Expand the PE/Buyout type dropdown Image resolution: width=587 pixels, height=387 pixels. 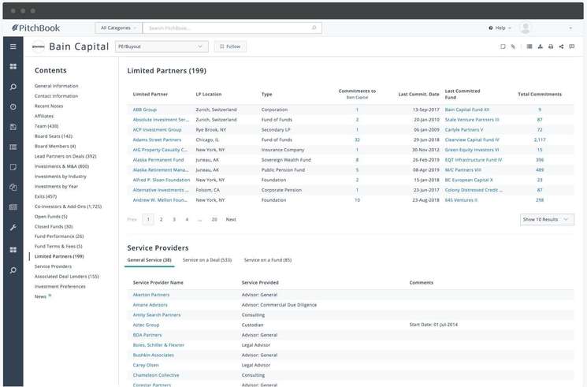coord(161,47)
